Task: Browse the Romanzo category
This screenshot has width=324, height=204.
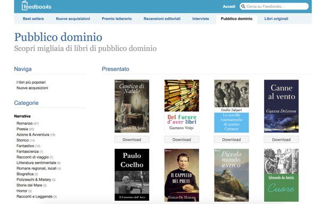Action: coord(24,123)
